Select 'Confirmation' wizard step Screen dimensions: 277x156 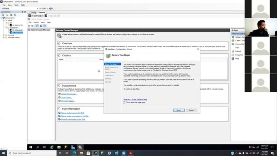tap(109, 75)
